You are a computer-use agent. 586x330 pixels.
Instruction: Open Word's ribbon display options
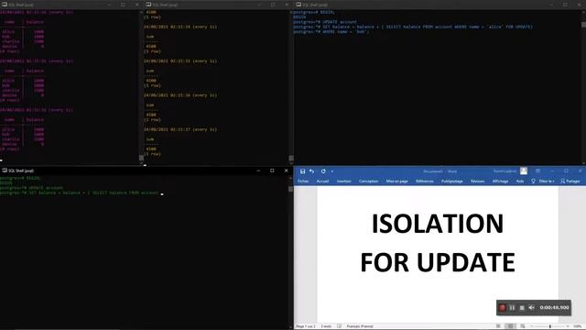pyautogui.click(x=537, y=171)
